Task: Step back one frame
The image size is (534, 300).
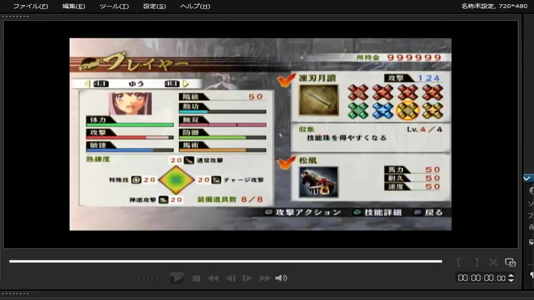Action: coord(230,278)
